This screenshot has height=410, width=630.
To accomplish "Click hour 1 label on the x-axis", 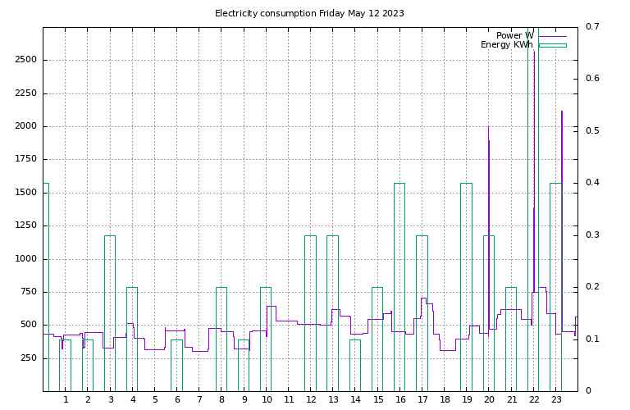I will pos(66,399).
